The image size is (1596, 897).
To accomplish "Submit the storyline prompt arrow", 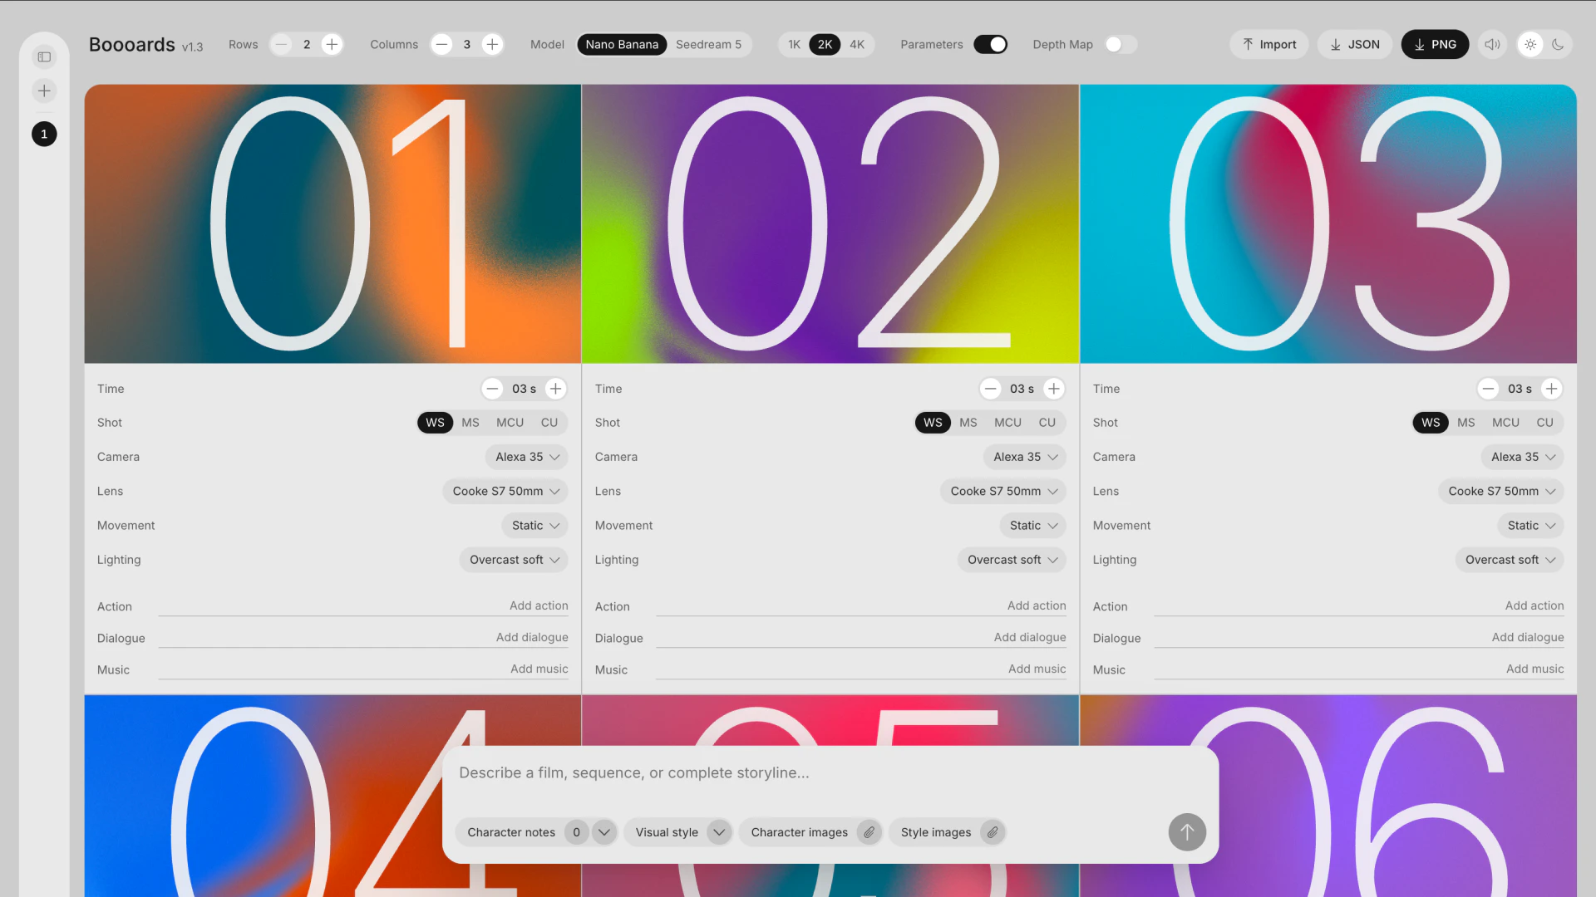I will click(x=1187, y=832).
